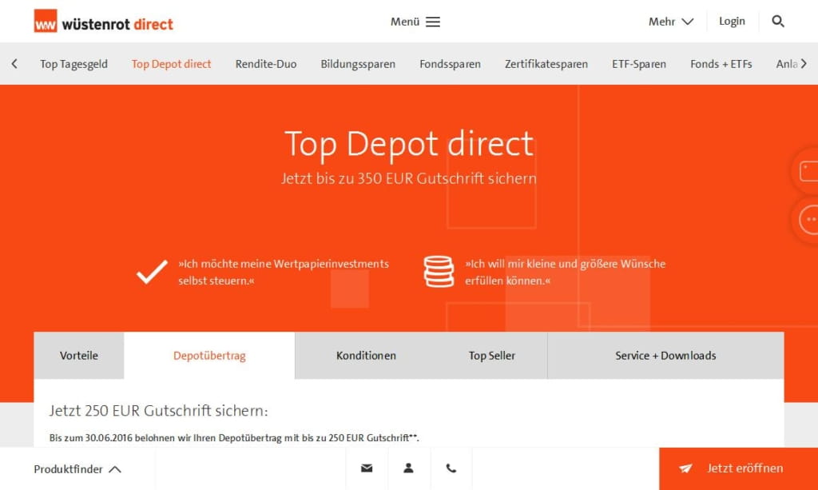The image size is (818, 490).
Task: Expand the Produktfinder panel
Action: point(77,469)
